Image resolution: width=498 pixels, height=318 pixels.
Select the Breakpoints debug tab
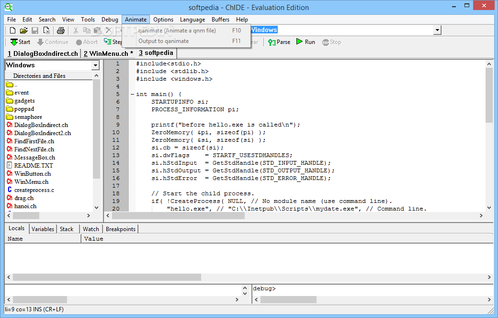121,229
